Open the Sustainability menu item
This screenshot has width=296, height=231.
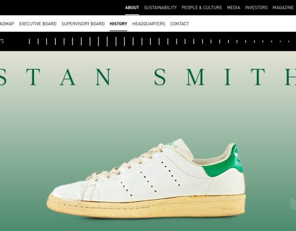tap(160, 8)
